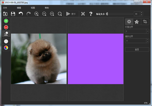Expand the 平滑边界 dropdown arrow
This screenshot has width=152, height=106.
pos(147,31)
